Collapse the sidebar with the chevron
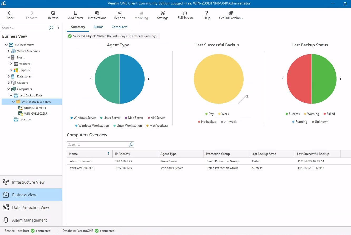The image size is (351, 235). click(x=58, y=28)
